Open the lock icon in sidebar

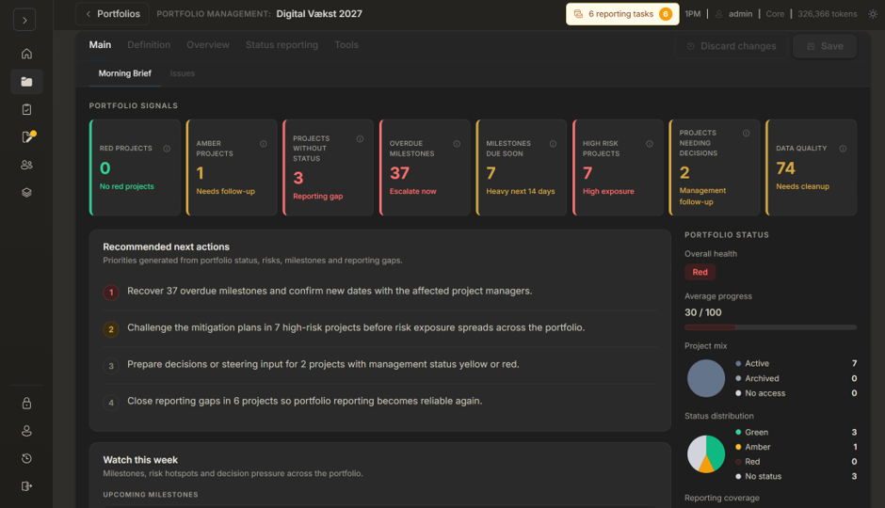coord(26,404)
